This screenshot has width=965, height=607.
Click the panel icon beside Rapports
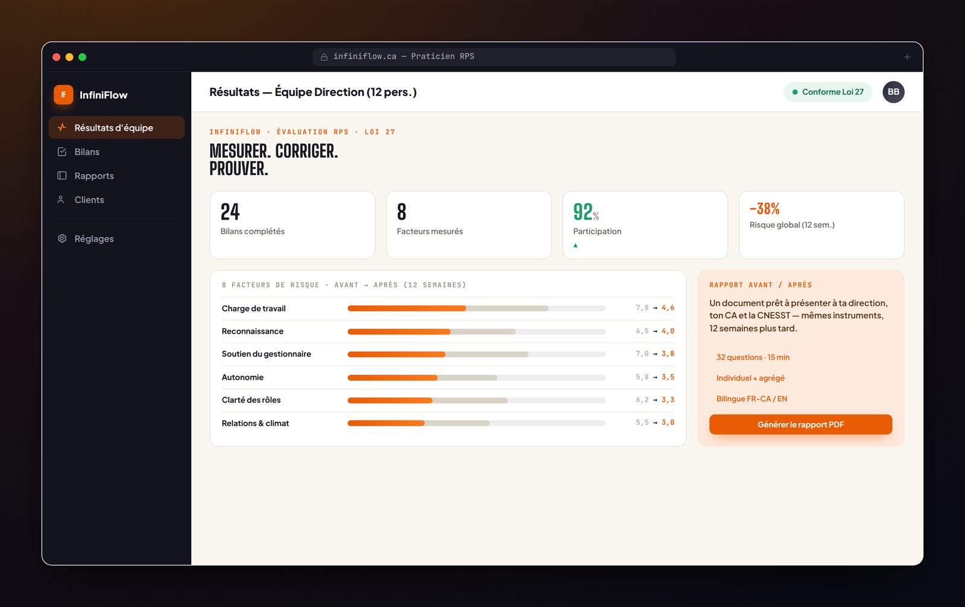click(62, 176)
